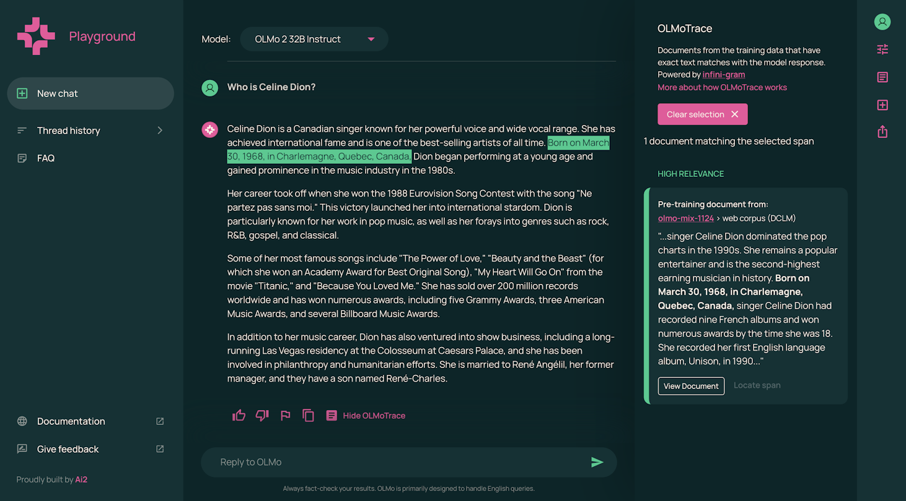Open the Ai2 link in the footer
The image size is (906, 501).
pyautogui.click(x=81, y=479)
